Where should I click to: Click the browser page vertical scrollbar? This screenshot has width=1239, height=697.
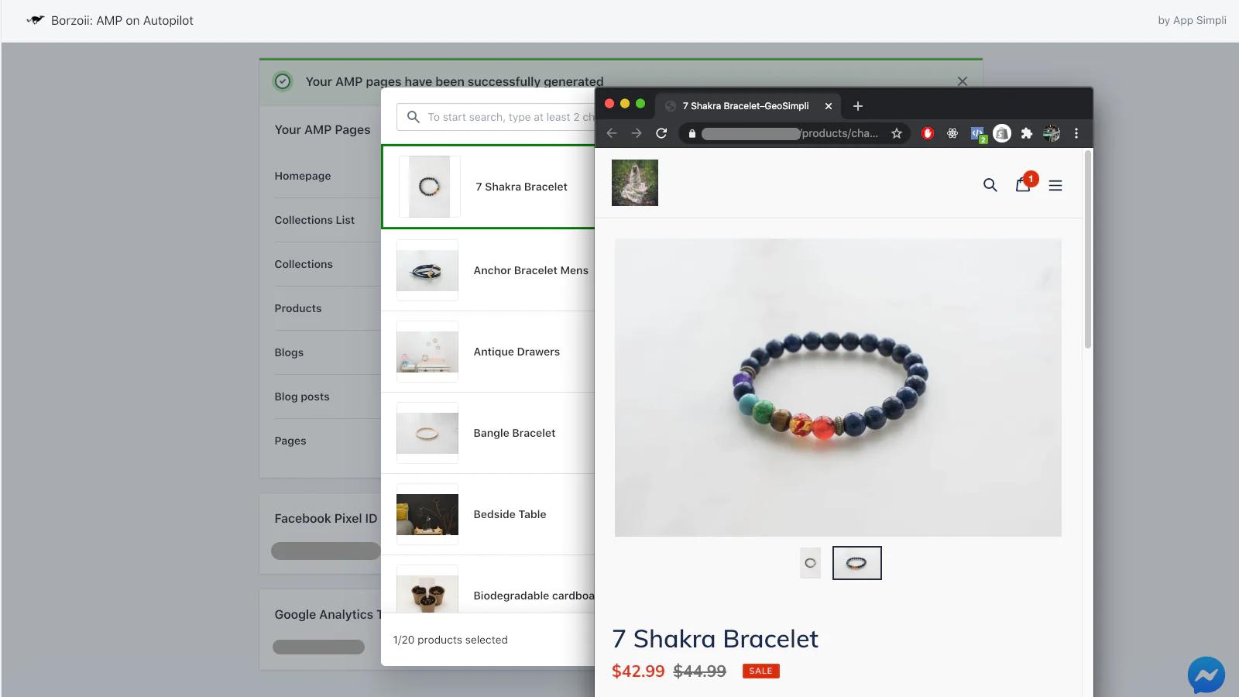[x=1088, y=249]
